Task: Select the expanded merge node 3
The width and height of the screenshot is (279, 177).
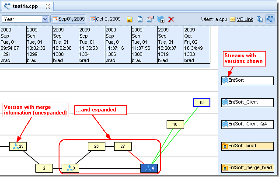Action: point(70,168)
